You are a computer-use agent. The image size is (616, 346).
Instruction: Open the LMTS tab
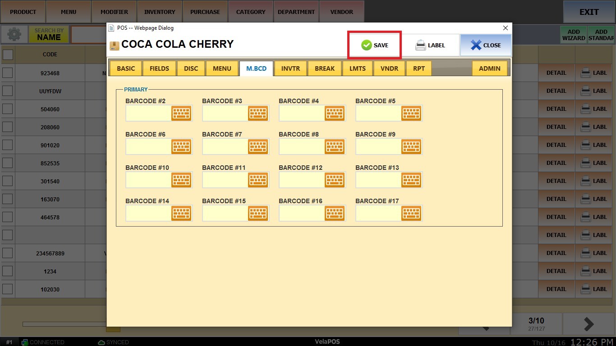pos(358,68)
